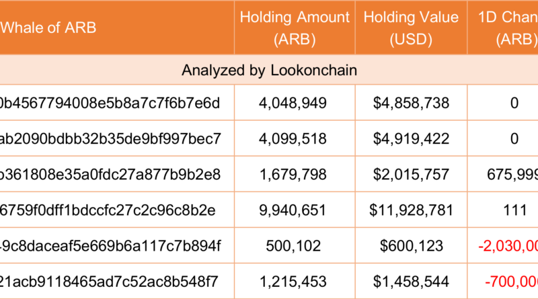Image resolution: width=538 pixels, height=299 pixels.
Task: Click the $1,458,544 holding value cell
Action: point(411,281)
